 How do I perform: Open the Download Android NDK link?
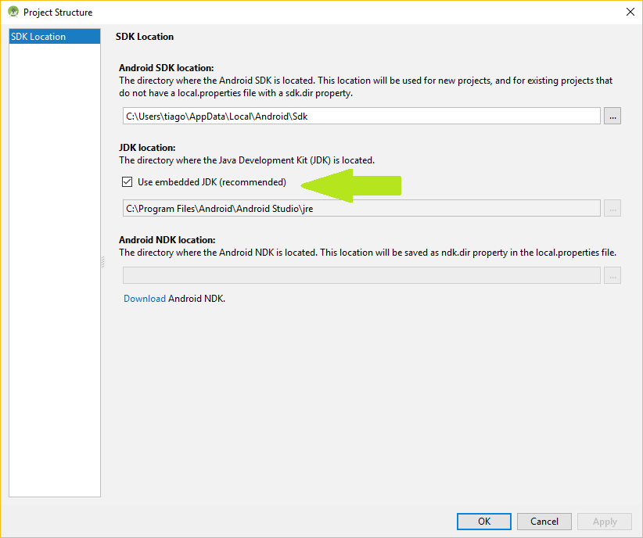tap(145, 299)
